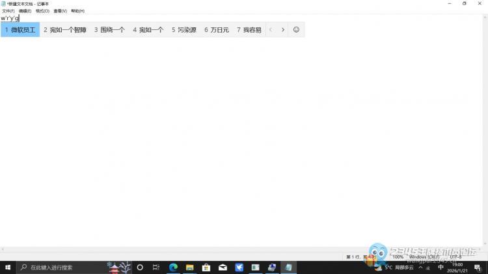Toggle the 中 input language indicator
The image size is (488, 274).
click(441, 267)
